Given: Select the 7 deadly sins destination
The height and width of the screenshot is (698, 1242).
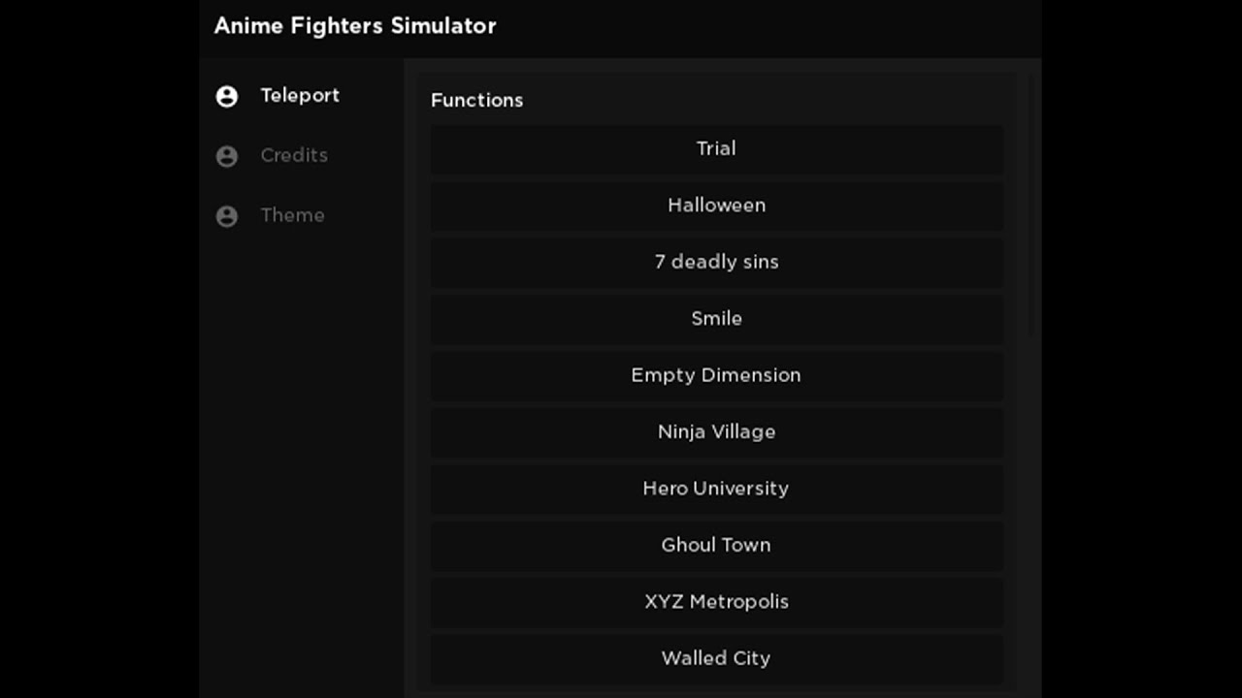Looking at the screenshot, I should click(x=716, y=263).
